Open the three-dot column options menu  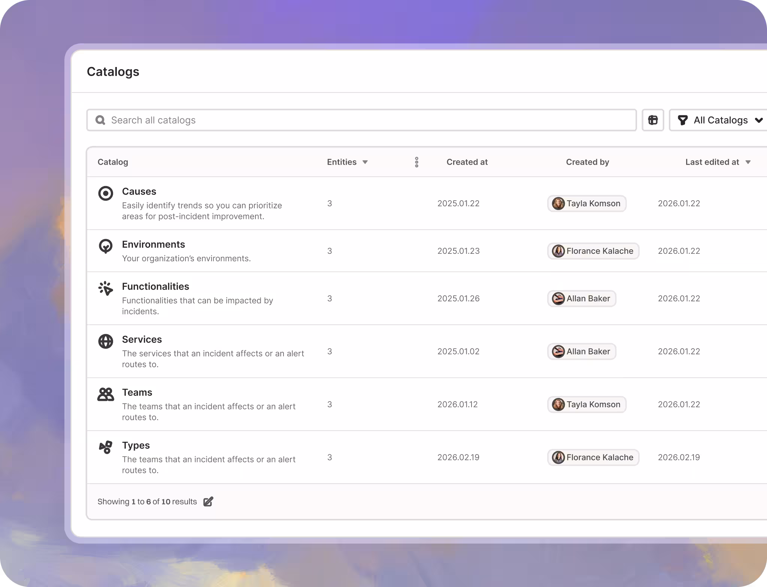(416, 162)
